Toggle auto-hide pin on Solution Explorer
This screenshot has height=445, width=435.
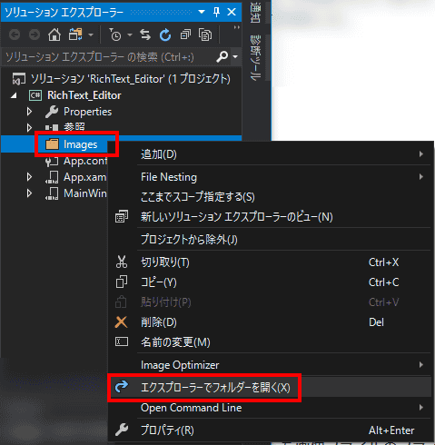pos(216,12)
